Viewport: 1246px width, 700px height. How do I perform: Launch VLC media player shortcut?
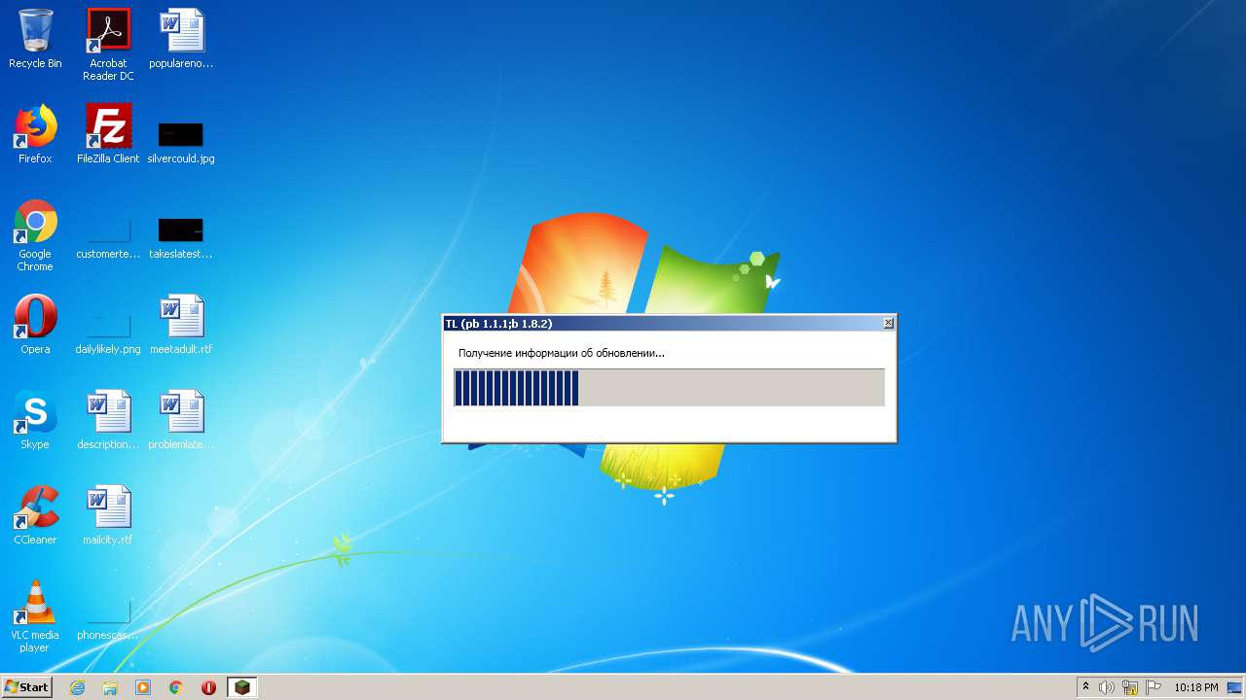[35, 616]
